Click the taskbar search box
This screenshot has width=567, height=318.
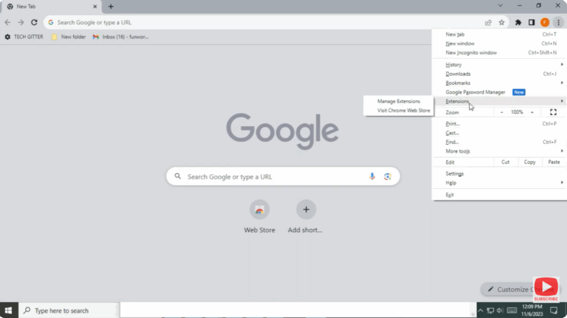[x=69, y=310]
